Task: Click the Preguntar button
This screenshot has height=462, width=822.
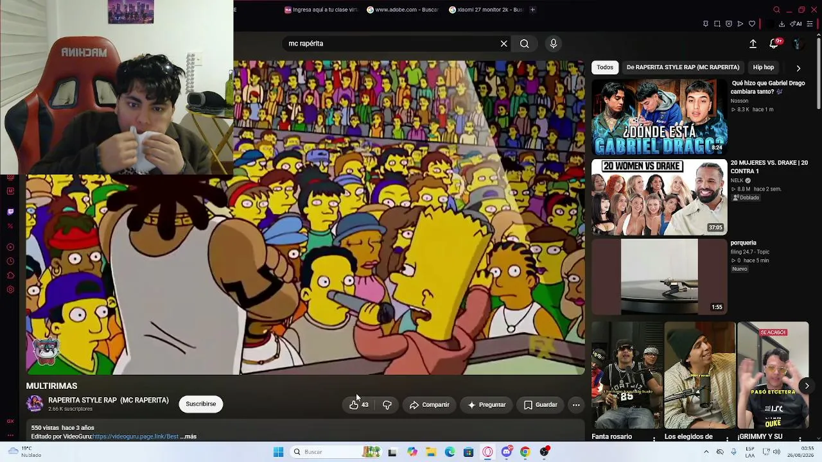Action: point(487,405)
